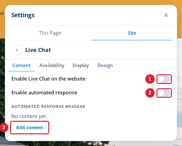Click the 'Automated Response Message' heading

pos(48,106)
